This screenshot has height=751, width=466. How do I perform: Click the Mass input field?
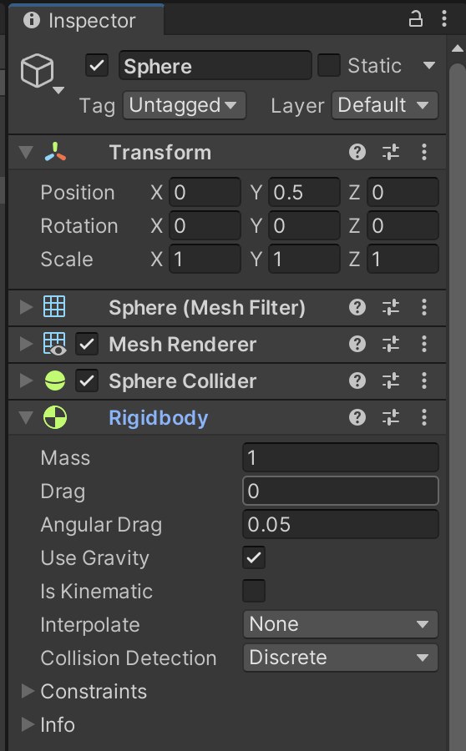pos(341,457)
